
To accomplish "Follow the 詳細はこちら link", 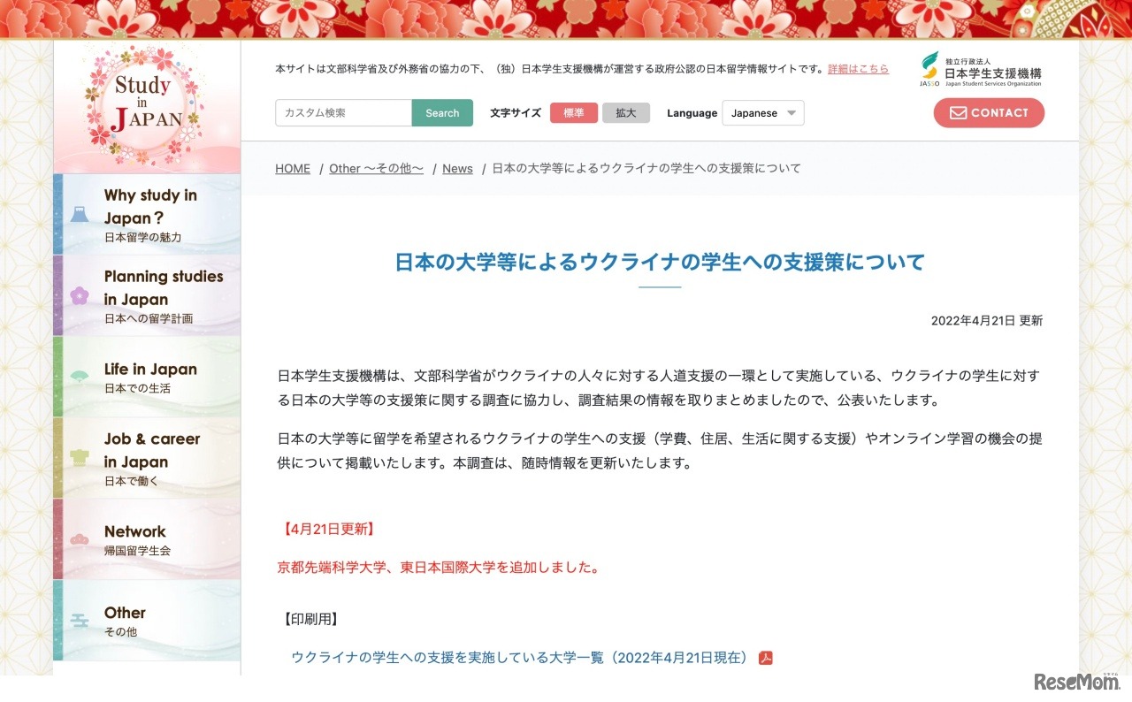I will (859, 69).
